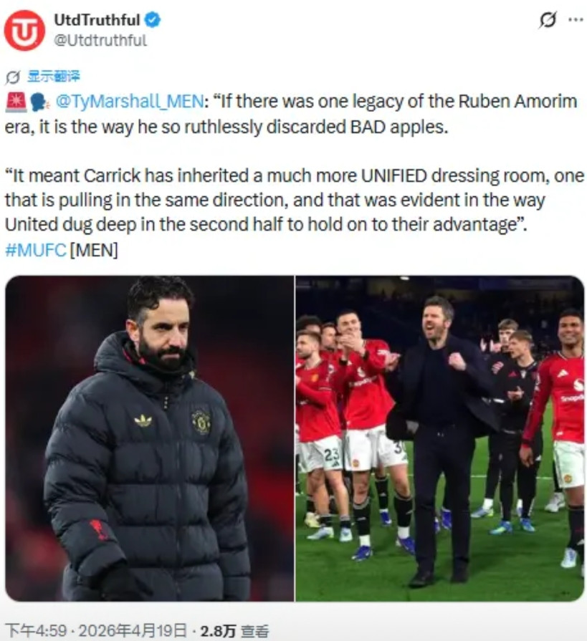This screenshot has height=641, width=587.
Task: Click the Adidas logo on jacket photo
Action: pos(143,420)
